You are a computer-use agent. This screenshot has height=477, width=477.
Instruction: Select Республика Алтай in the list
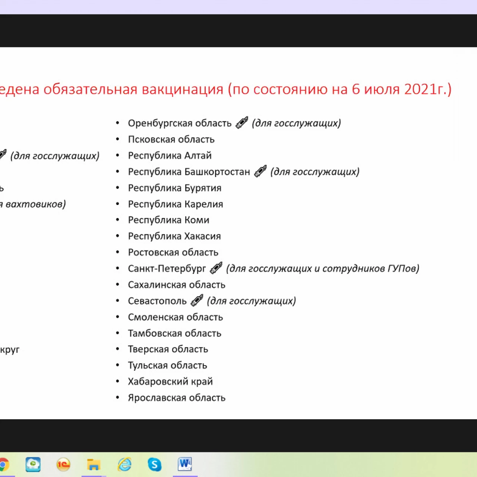tap(170, 155)
